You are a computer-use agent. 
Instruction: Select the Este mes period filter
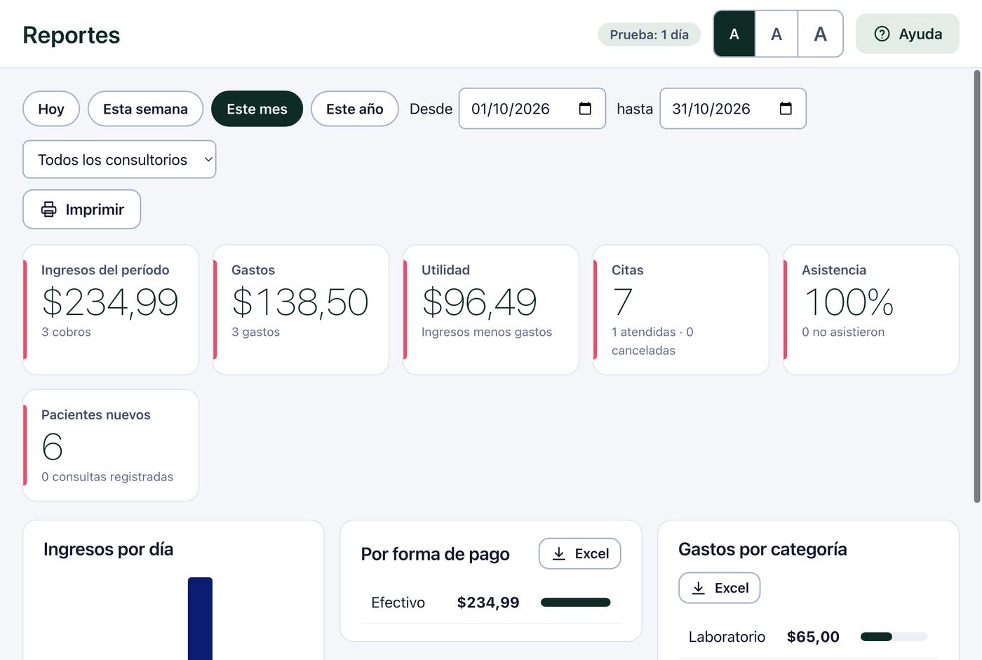click(257, 109)
